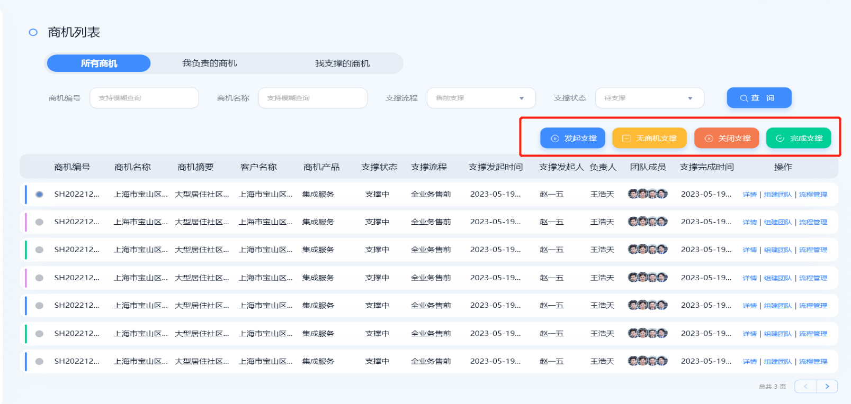The width and height of the screenshot is (851, 404).
Task: Go to the next page with the right arrow
Action: pos(827,387)
